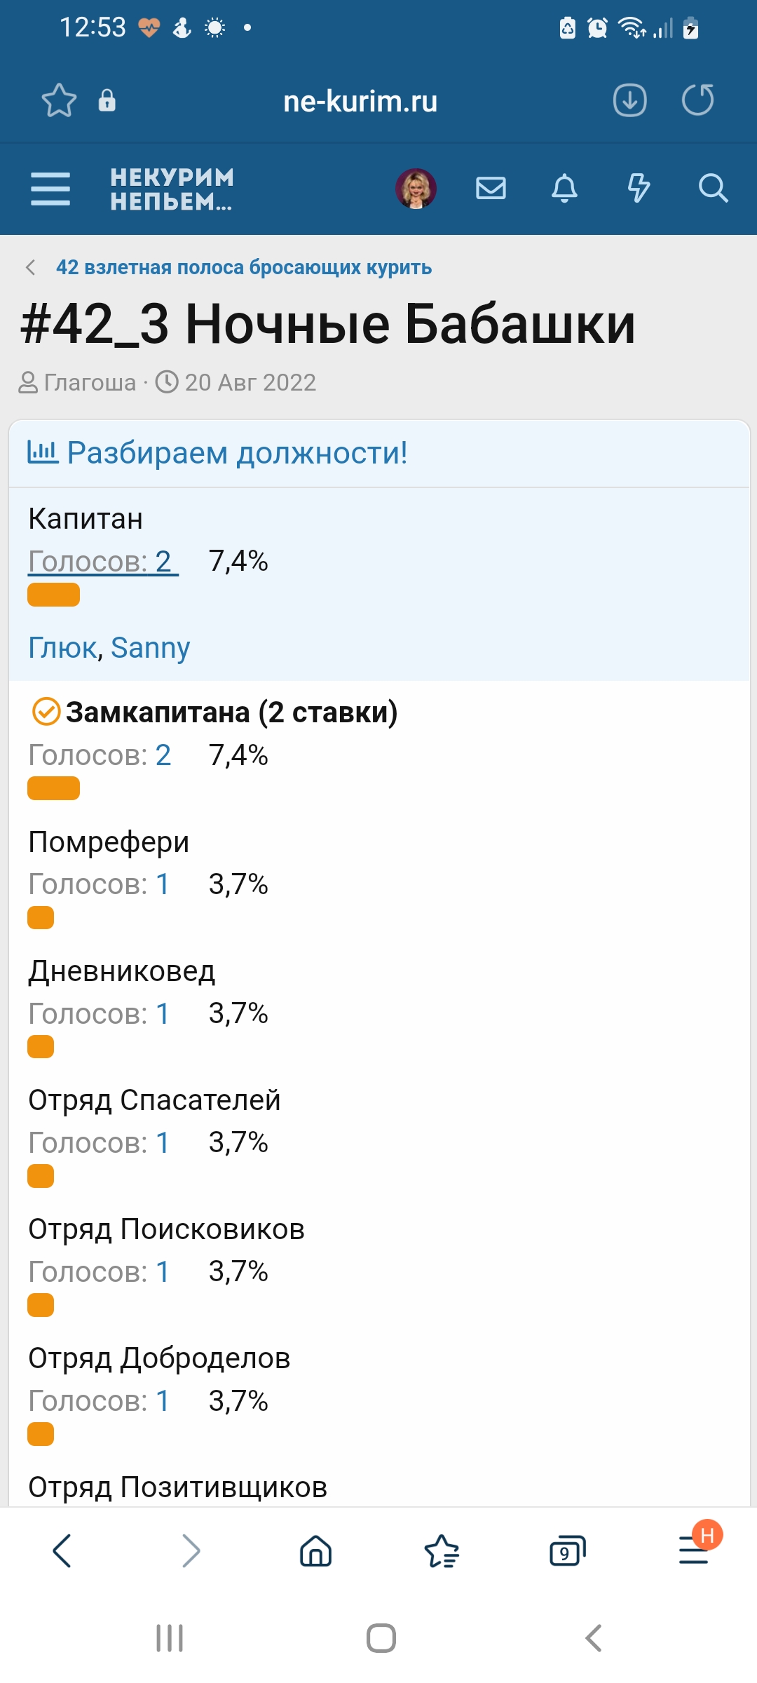Open the forum hamburger menu

pos(50,189)
